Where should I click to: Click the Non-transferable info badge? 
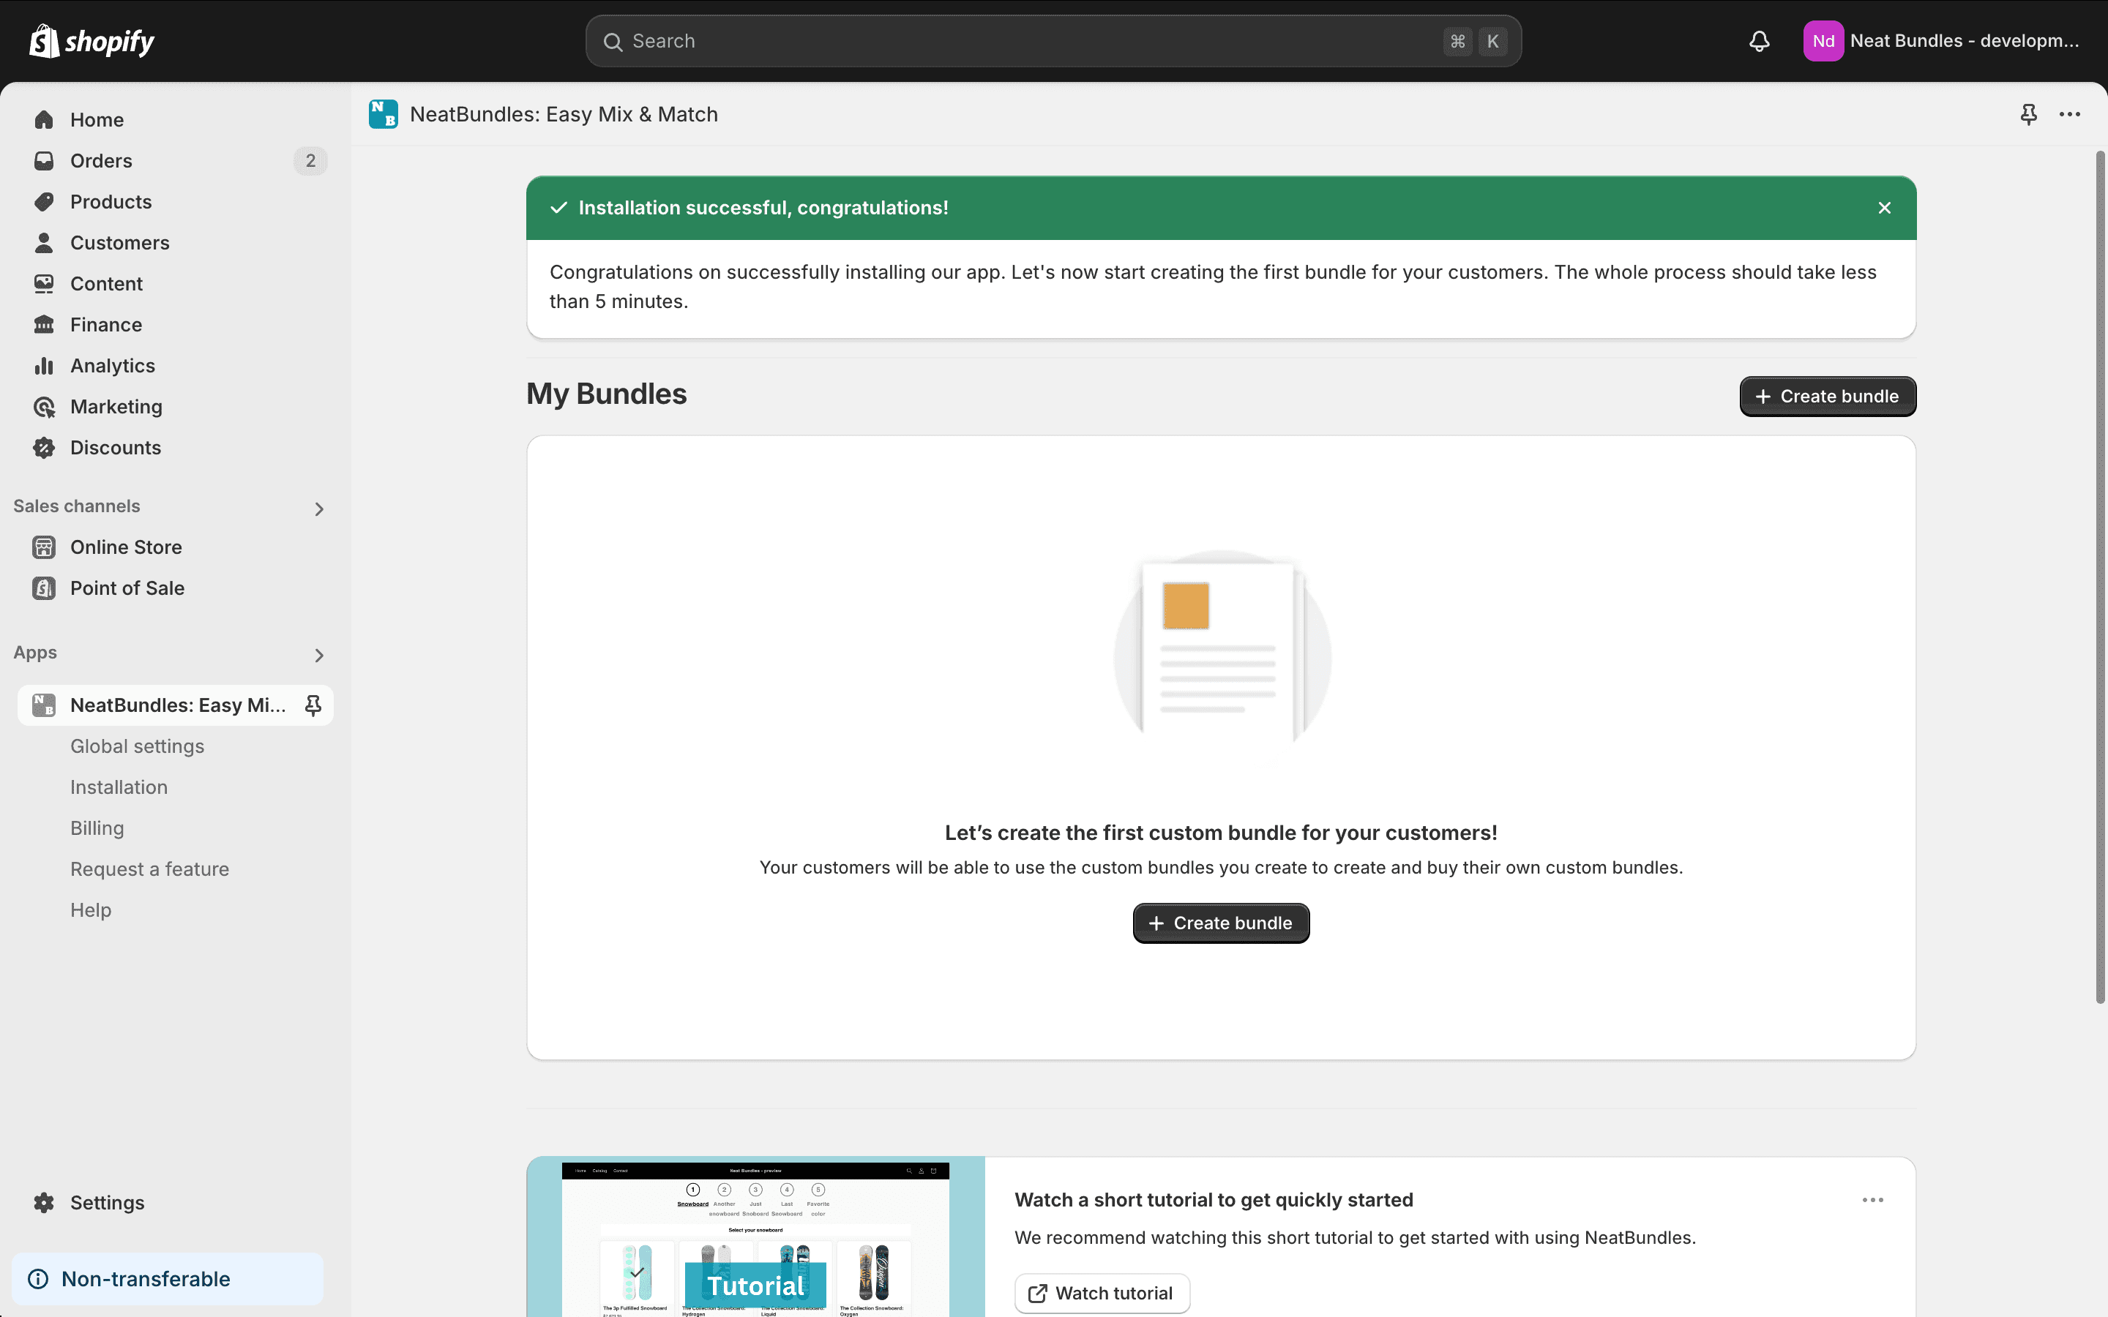(x=167, y=1279)
